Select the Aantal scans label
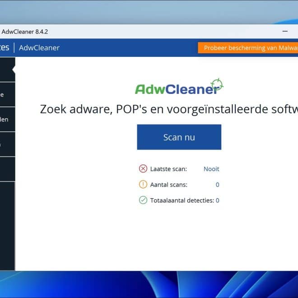 click(169, 185)
